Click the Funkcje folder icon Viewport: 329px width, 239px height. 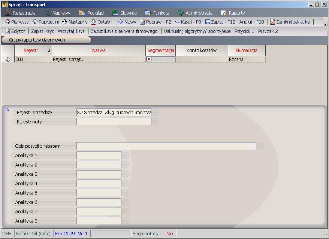[x=148, y=13]
